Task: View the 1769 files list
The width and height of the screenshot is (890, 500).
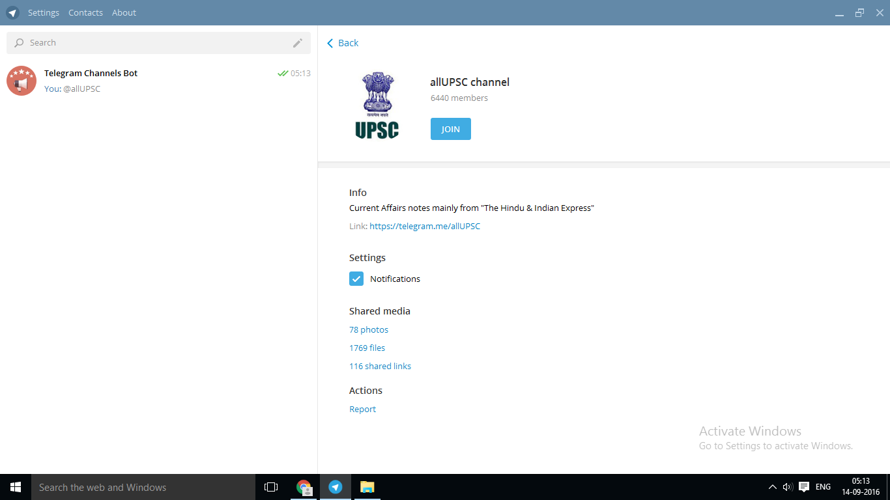Action: pos(367,348)
